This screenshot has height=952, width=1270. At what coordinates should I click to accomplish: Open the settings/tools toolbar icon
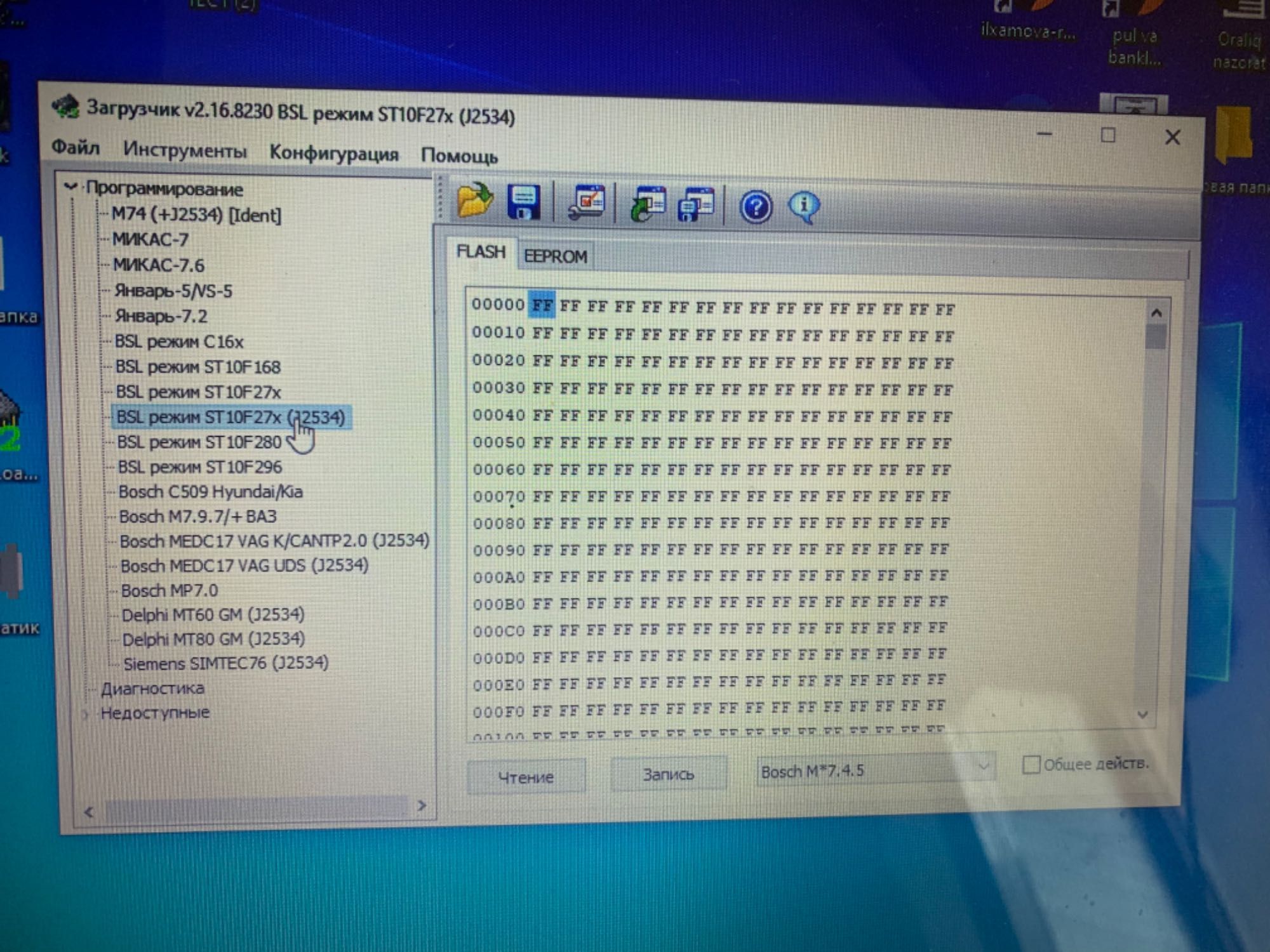coord(587,203)
